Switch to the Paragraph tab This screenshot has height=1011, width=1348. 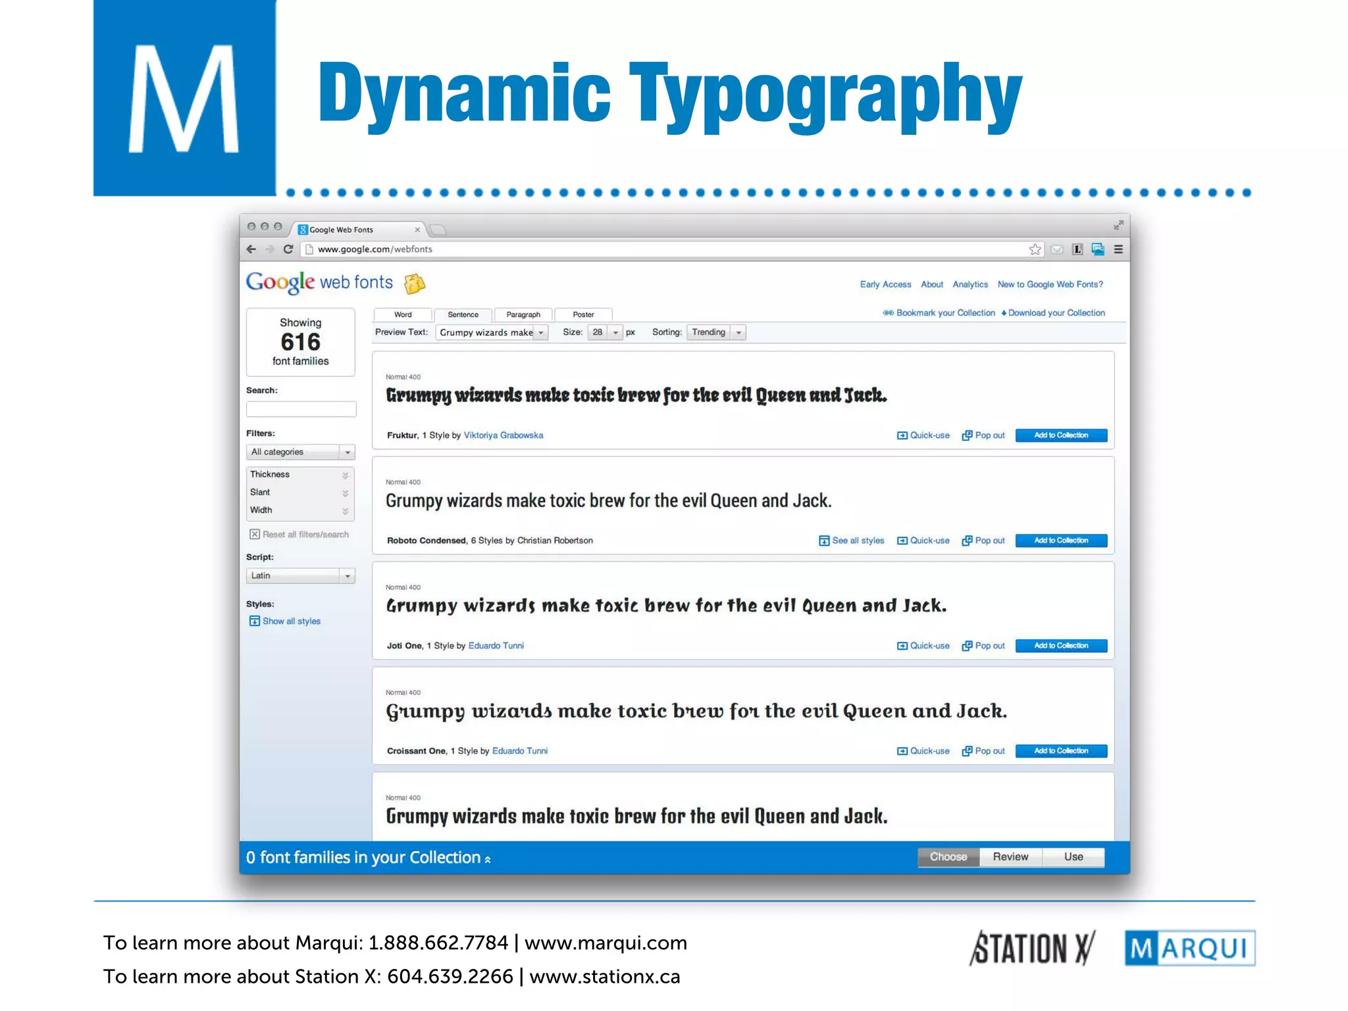pos(523,315)
